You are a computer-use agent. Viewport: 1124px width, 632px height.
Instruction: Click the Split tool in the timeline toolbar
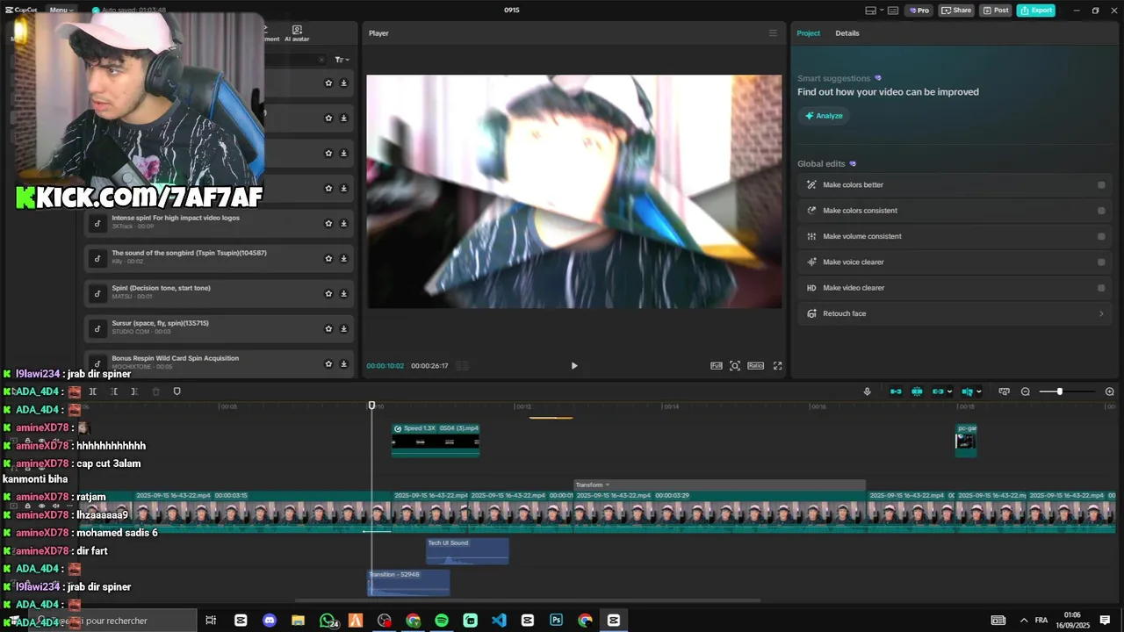(92, 391)
